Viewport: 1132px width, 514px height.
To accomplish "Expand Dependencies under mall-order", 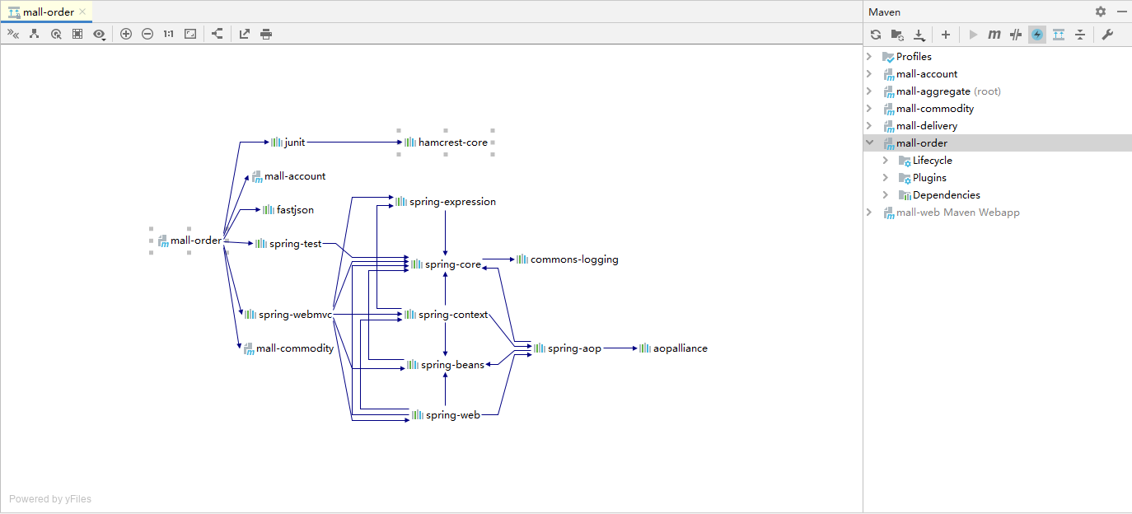I will coord(886,195).
